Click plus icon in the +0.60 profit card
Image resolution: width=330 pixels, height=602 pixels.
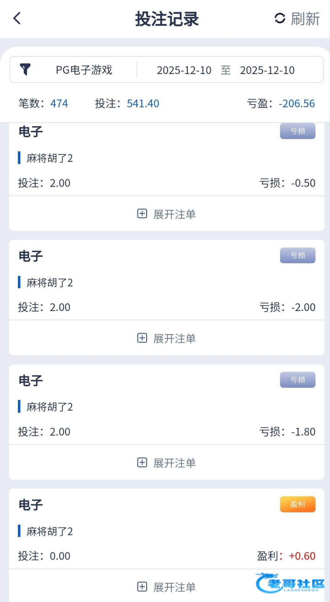(x=142, y=587)
